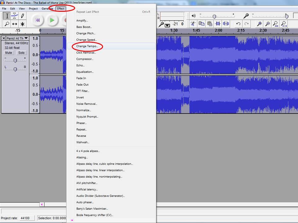Click the output volume speaker icon
The width and height of the screenshot is (298, 223).
[x=193, y=16]
